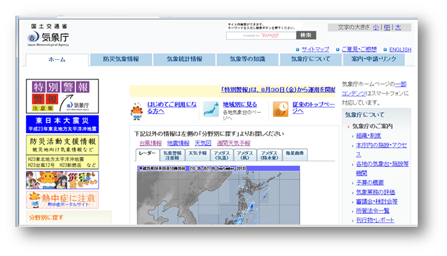Open the 気象庁について menu tab
Screen dimensions: 447x256
311,59
